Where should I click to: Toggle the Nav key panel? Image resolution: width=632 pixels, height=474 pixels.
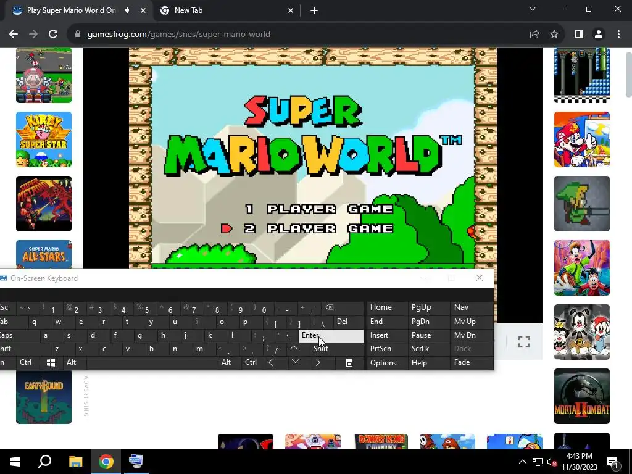[471, 307]
